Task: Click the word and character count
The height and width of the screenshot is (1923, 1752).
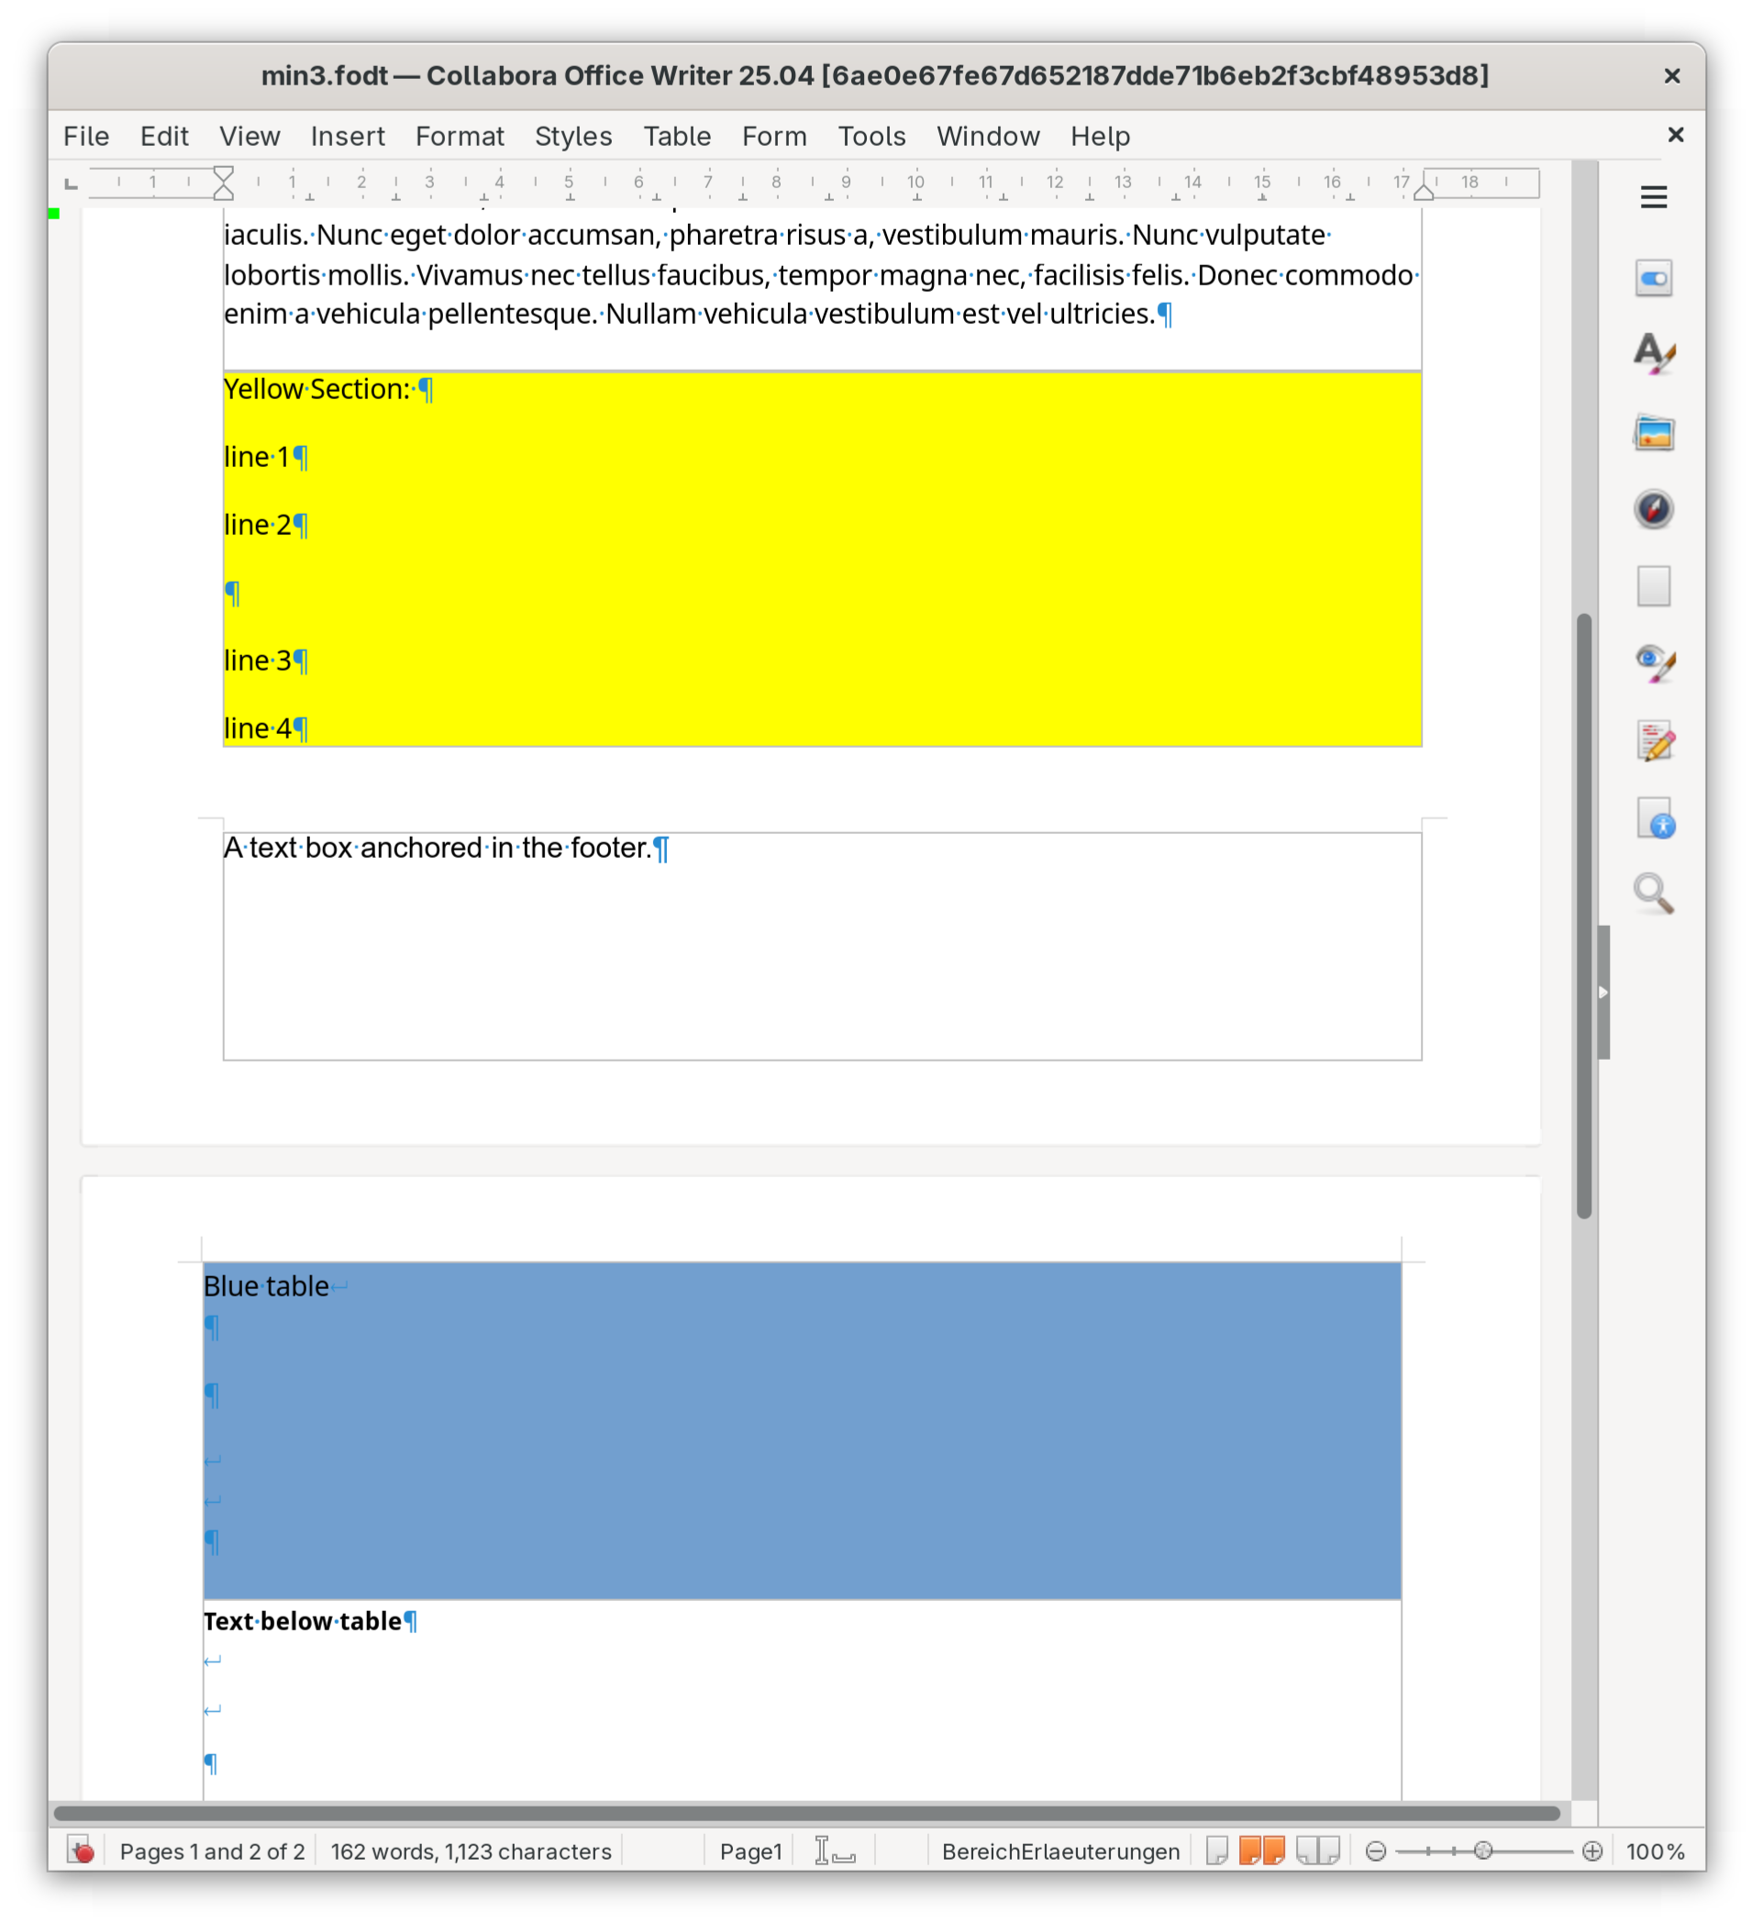Action: point(471,1851)
